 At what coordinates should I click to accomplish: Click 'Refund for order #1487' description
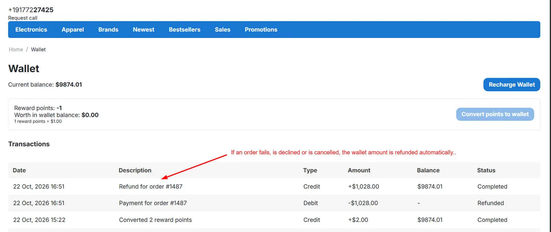click(x=150, y=187)
